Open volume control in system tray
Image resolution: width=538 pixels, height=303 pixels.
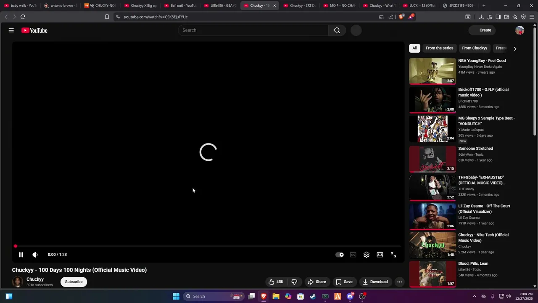pyautogui.click(x=509, y=296)
